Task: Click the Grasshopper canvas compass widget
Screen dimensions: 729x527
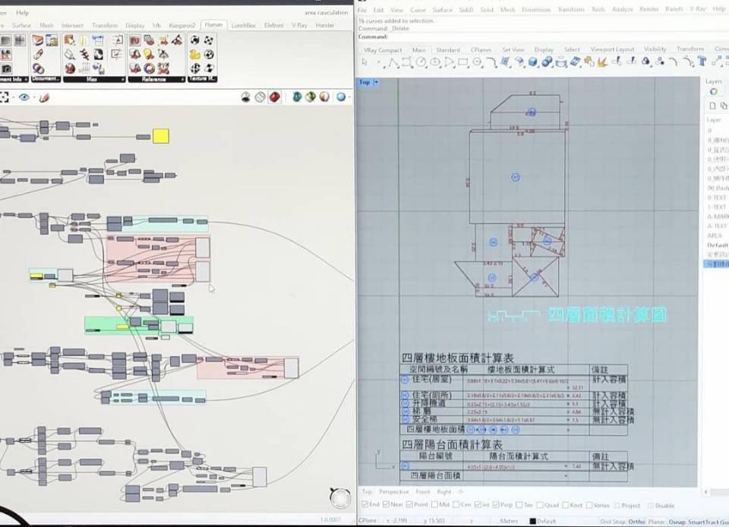Action: coord(340,497)
